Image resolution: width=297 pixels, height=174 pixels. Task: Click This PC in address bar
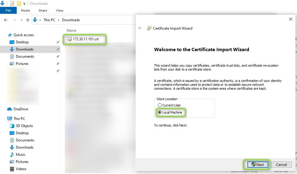[x=49, y=20]
